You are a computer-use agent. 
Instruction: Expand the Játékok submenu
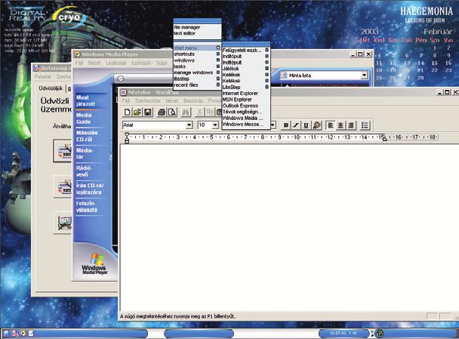(245, 69)
